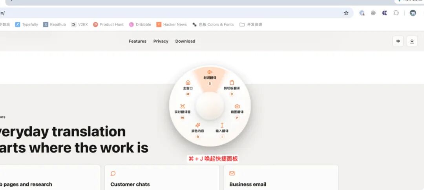The width and height of the screenshot is (424, 190).
Task: Click the P shortcut key badge
Action: click(237, 118)
